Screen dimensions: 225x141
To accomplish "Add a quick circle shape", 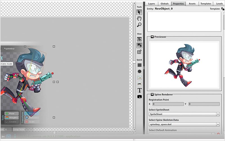I will tap(139, 71).
